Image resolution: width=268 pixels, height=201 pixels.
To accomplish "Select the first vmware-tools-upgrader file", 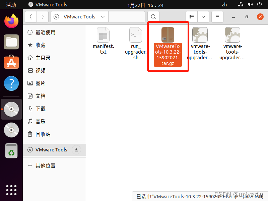I will [x=200, y=44].
